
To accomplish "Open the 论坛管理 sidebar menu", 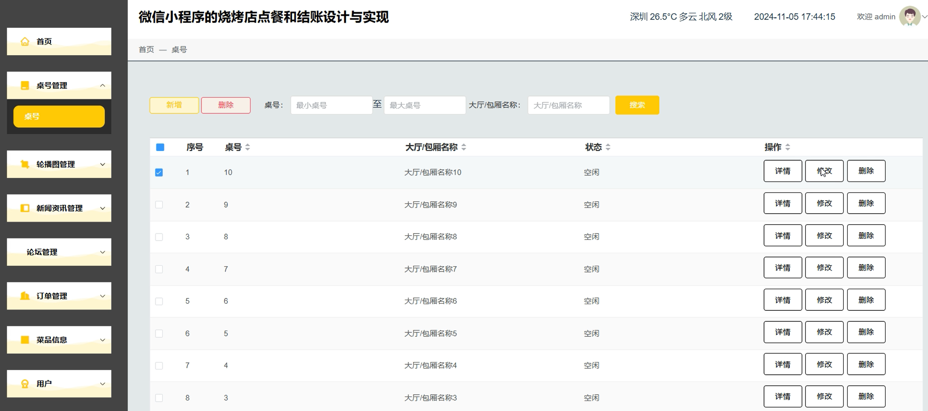I will [59, 252].
